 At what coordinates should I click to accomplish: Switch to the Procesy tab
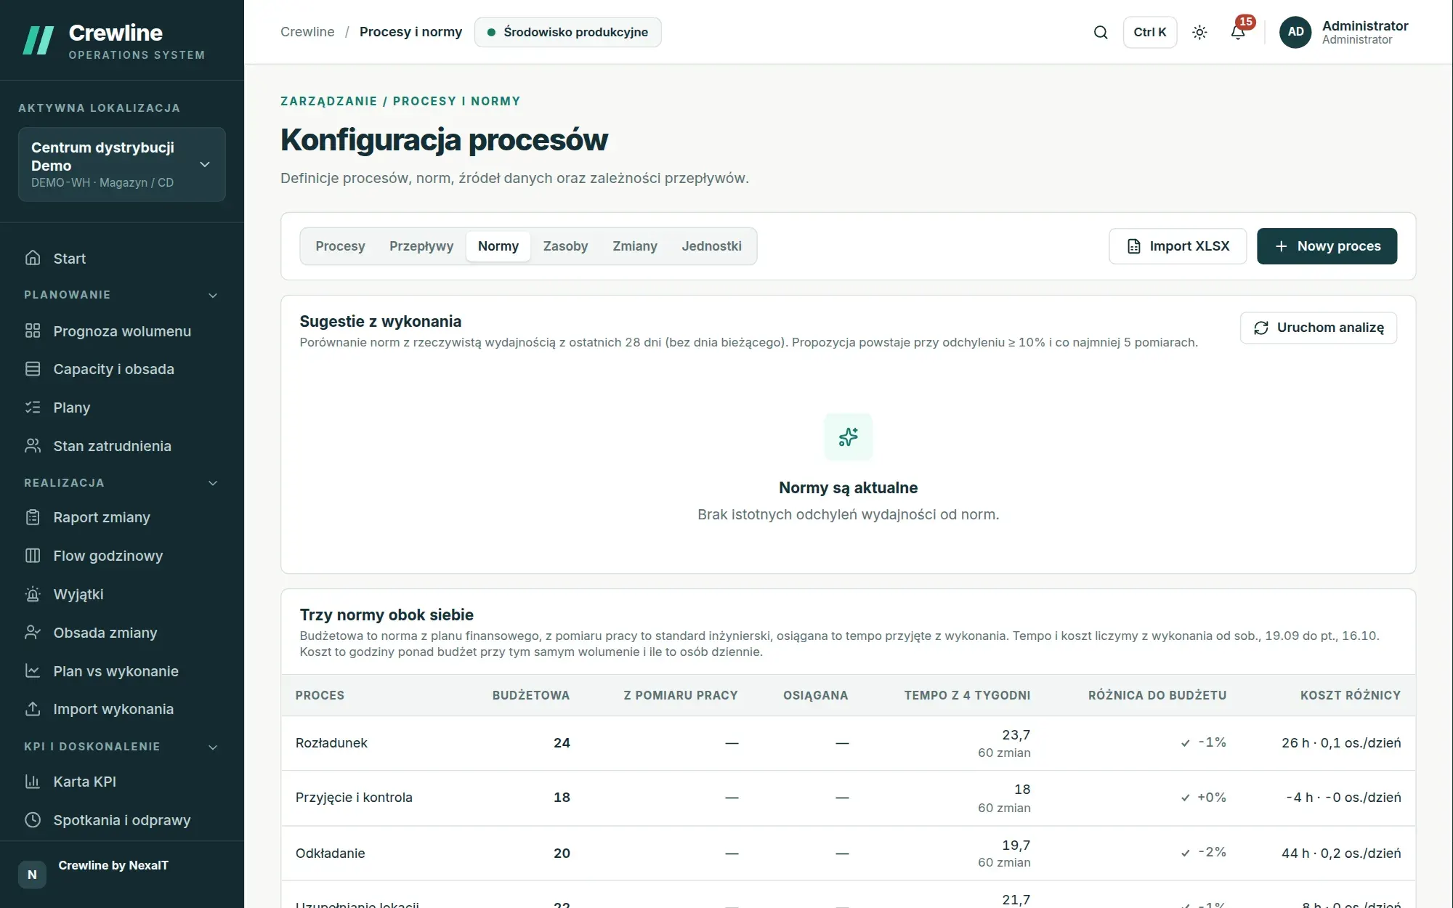click(340, 246)
